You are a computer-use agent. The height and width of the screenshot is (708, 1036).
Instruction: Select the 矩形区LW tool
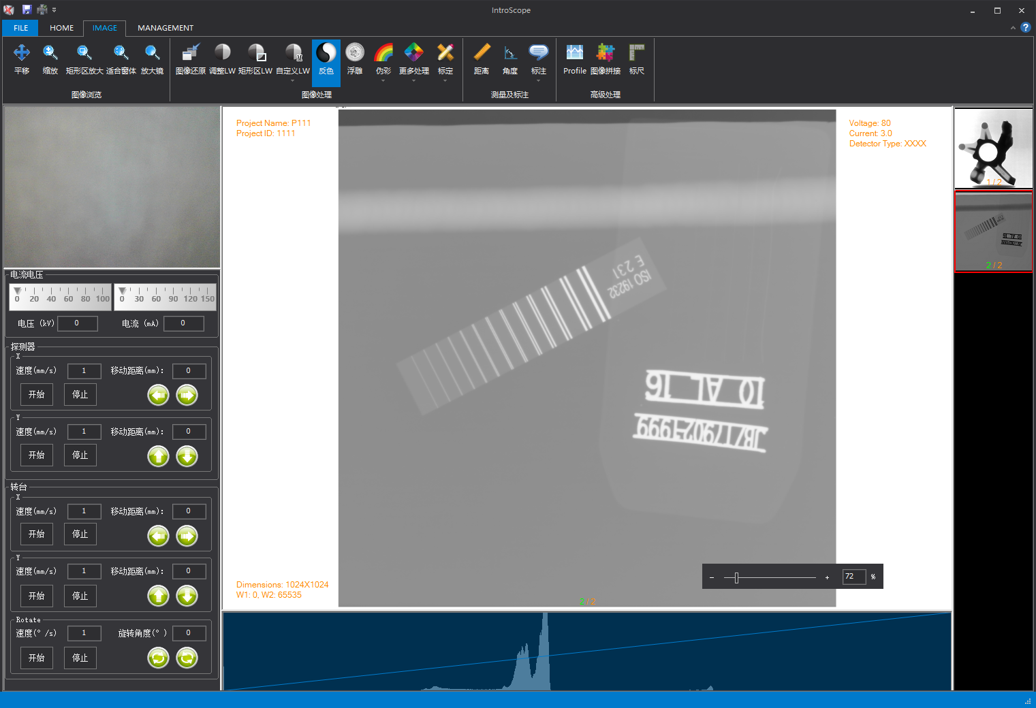pyautogui.click(x=255, y=59)
